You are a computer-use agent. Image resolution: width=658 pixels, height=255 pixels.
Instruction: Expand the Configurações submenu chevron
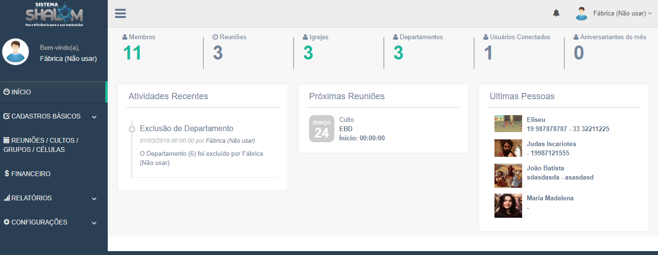coord(94,223)
